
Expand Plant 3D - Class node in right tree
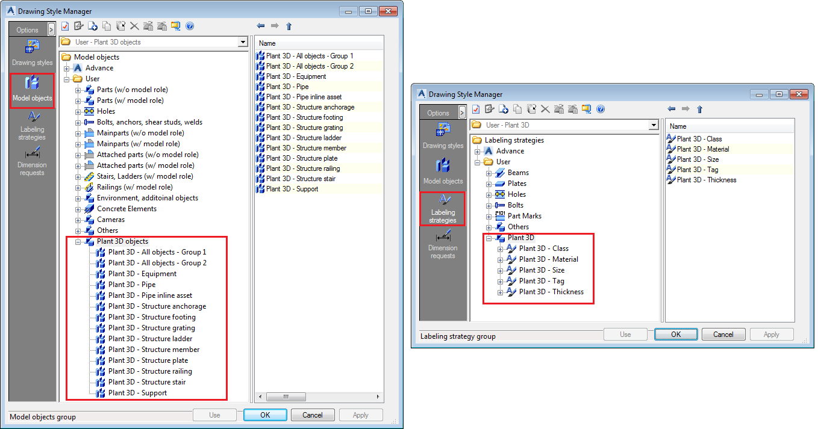pyautogui.click(x=501, y=248)
